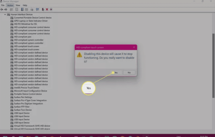The image size is (215, 137).
Task: Click the scan for hardware changes monitor icon
Action: point(37,9)
